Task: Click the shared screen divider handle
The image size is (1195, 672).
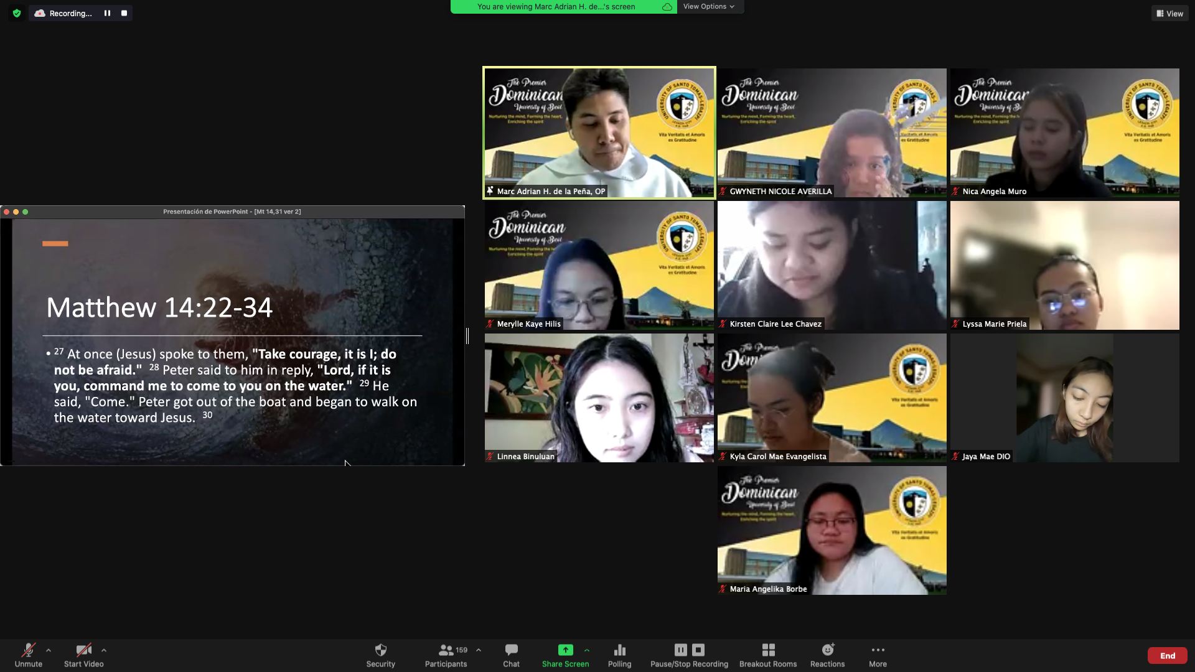Action: 467,336
